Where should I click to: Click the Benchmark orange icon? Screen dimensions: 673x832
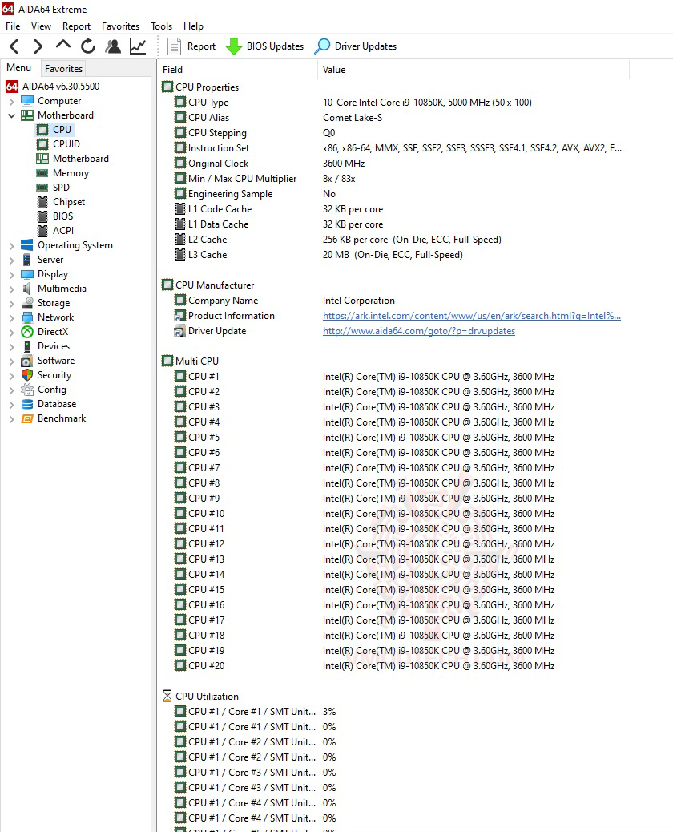point(27,418)
